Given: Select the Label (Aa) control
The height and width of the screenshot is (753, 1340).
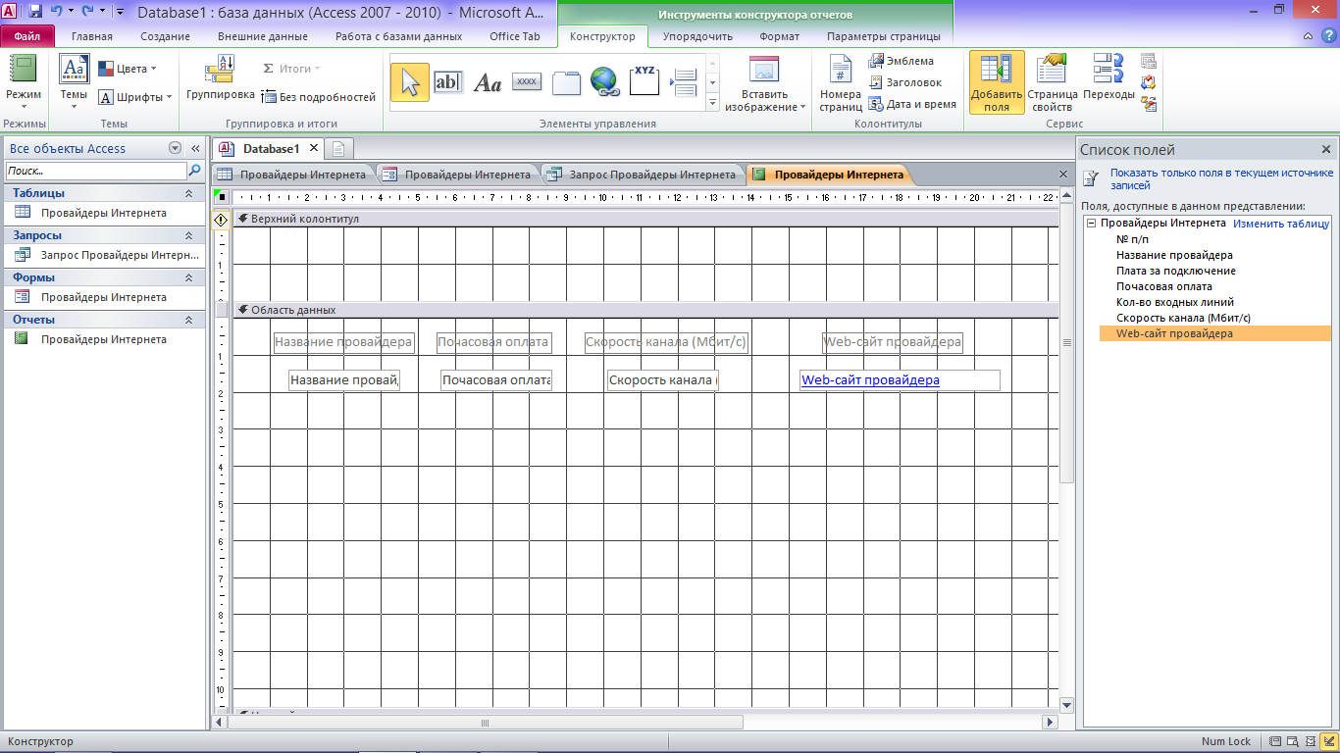Looking at the screenshot, I should (x=488, y=82).
